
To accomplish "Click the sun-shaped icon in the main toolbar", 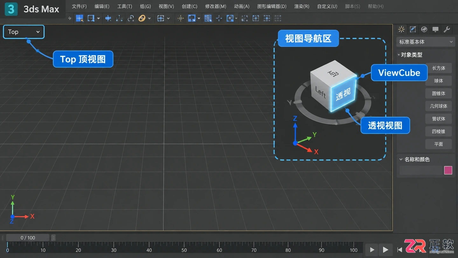I will [181, 18].
